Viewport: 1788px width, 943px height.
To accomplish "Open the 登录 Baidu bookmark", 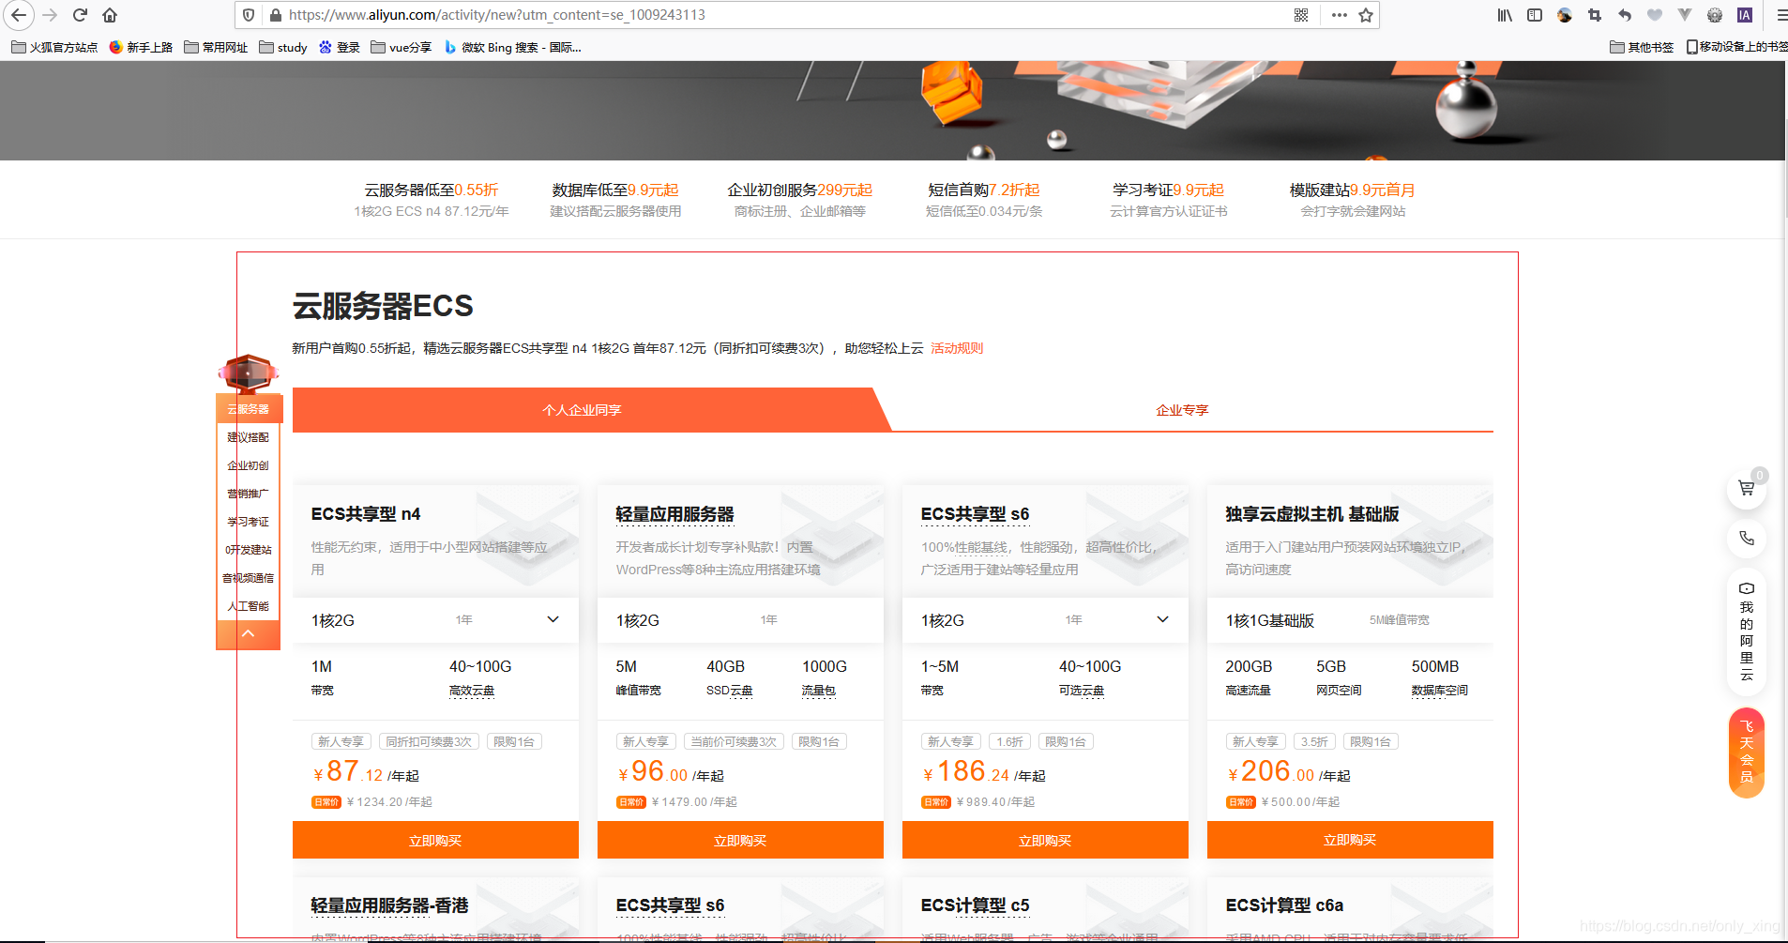I will coord(340,47).
